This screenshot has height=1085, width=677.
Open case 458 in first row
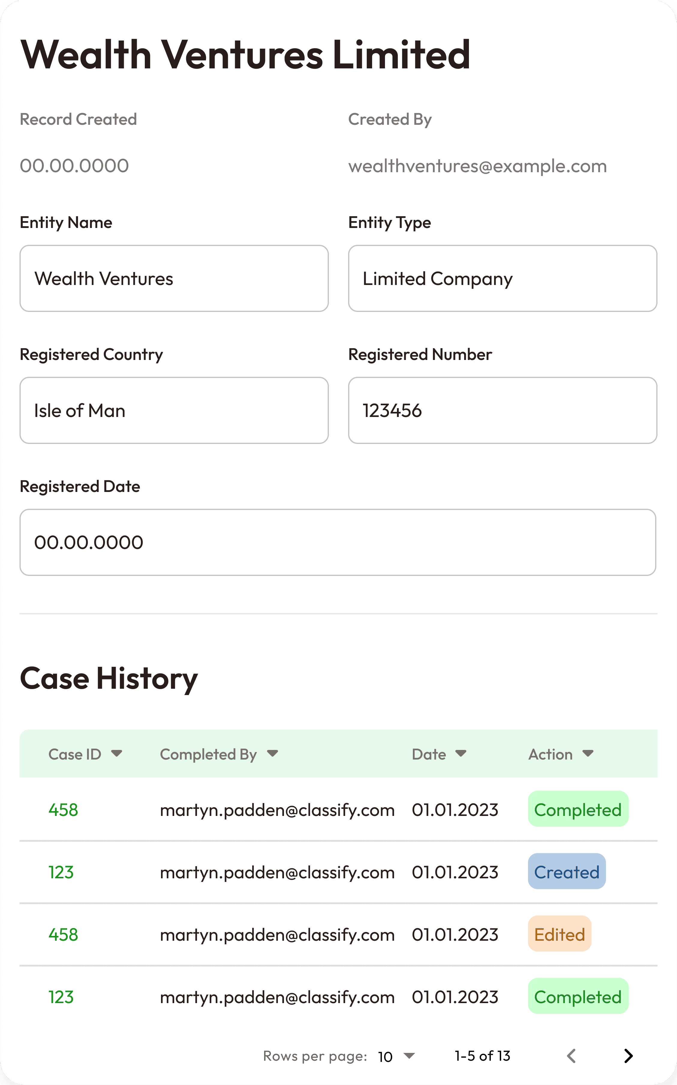[x=63, y=810]
